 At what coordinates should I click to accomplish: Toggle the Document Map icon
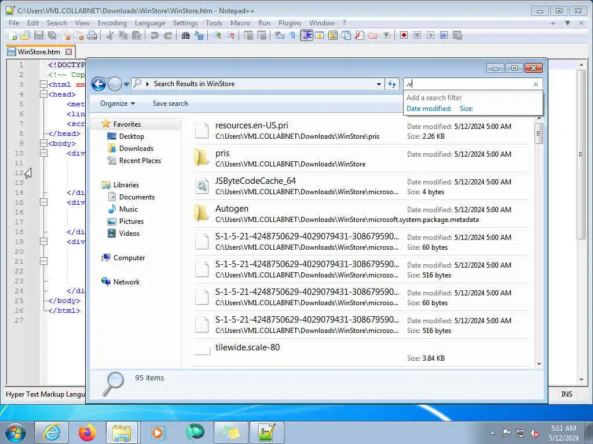pyautogui.click(x=333, y=35)
